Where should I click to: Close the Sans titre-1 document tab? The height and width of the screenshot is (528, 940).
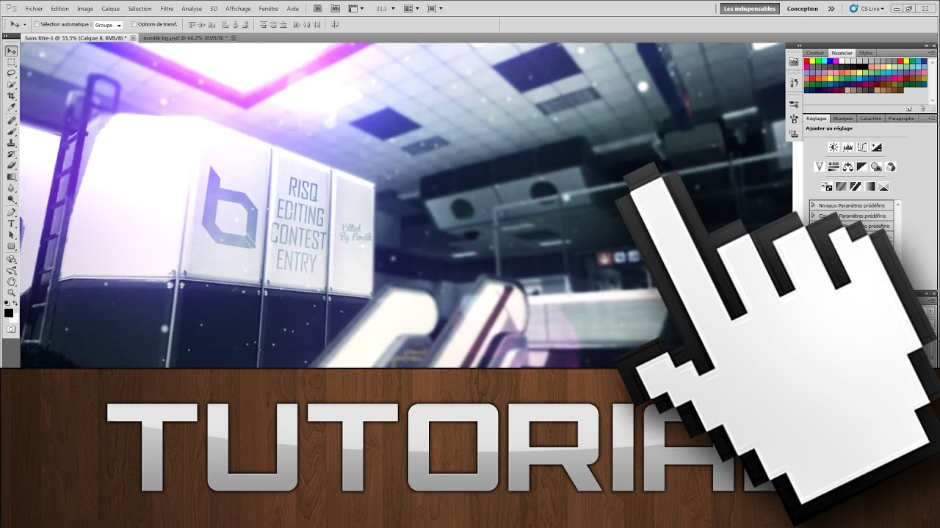(133, 37)
